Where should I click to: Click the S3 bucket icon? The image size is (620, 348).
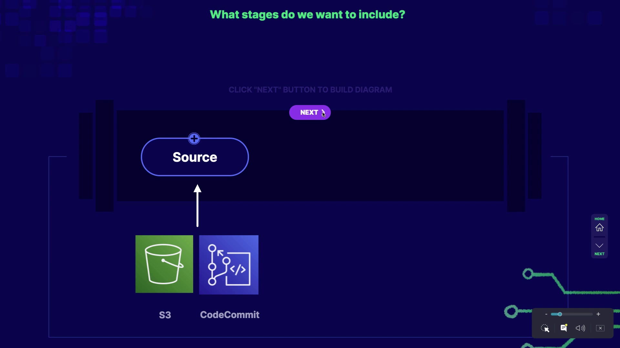164,264
